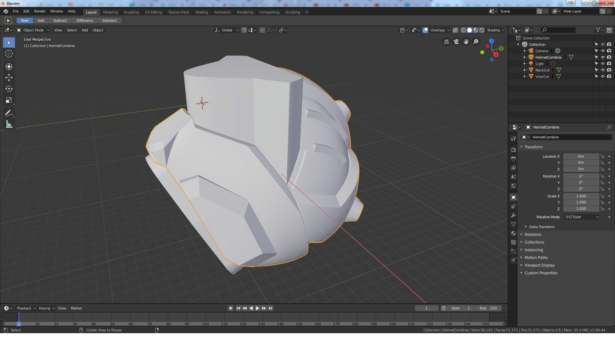Select the Annotate tool
This screenshot has height=346, width=615.
pos(9,113)
